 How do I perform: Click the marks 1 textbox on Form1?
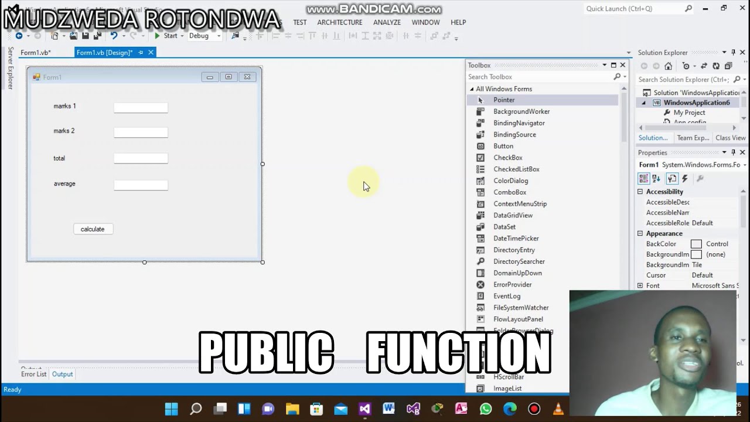141,107
